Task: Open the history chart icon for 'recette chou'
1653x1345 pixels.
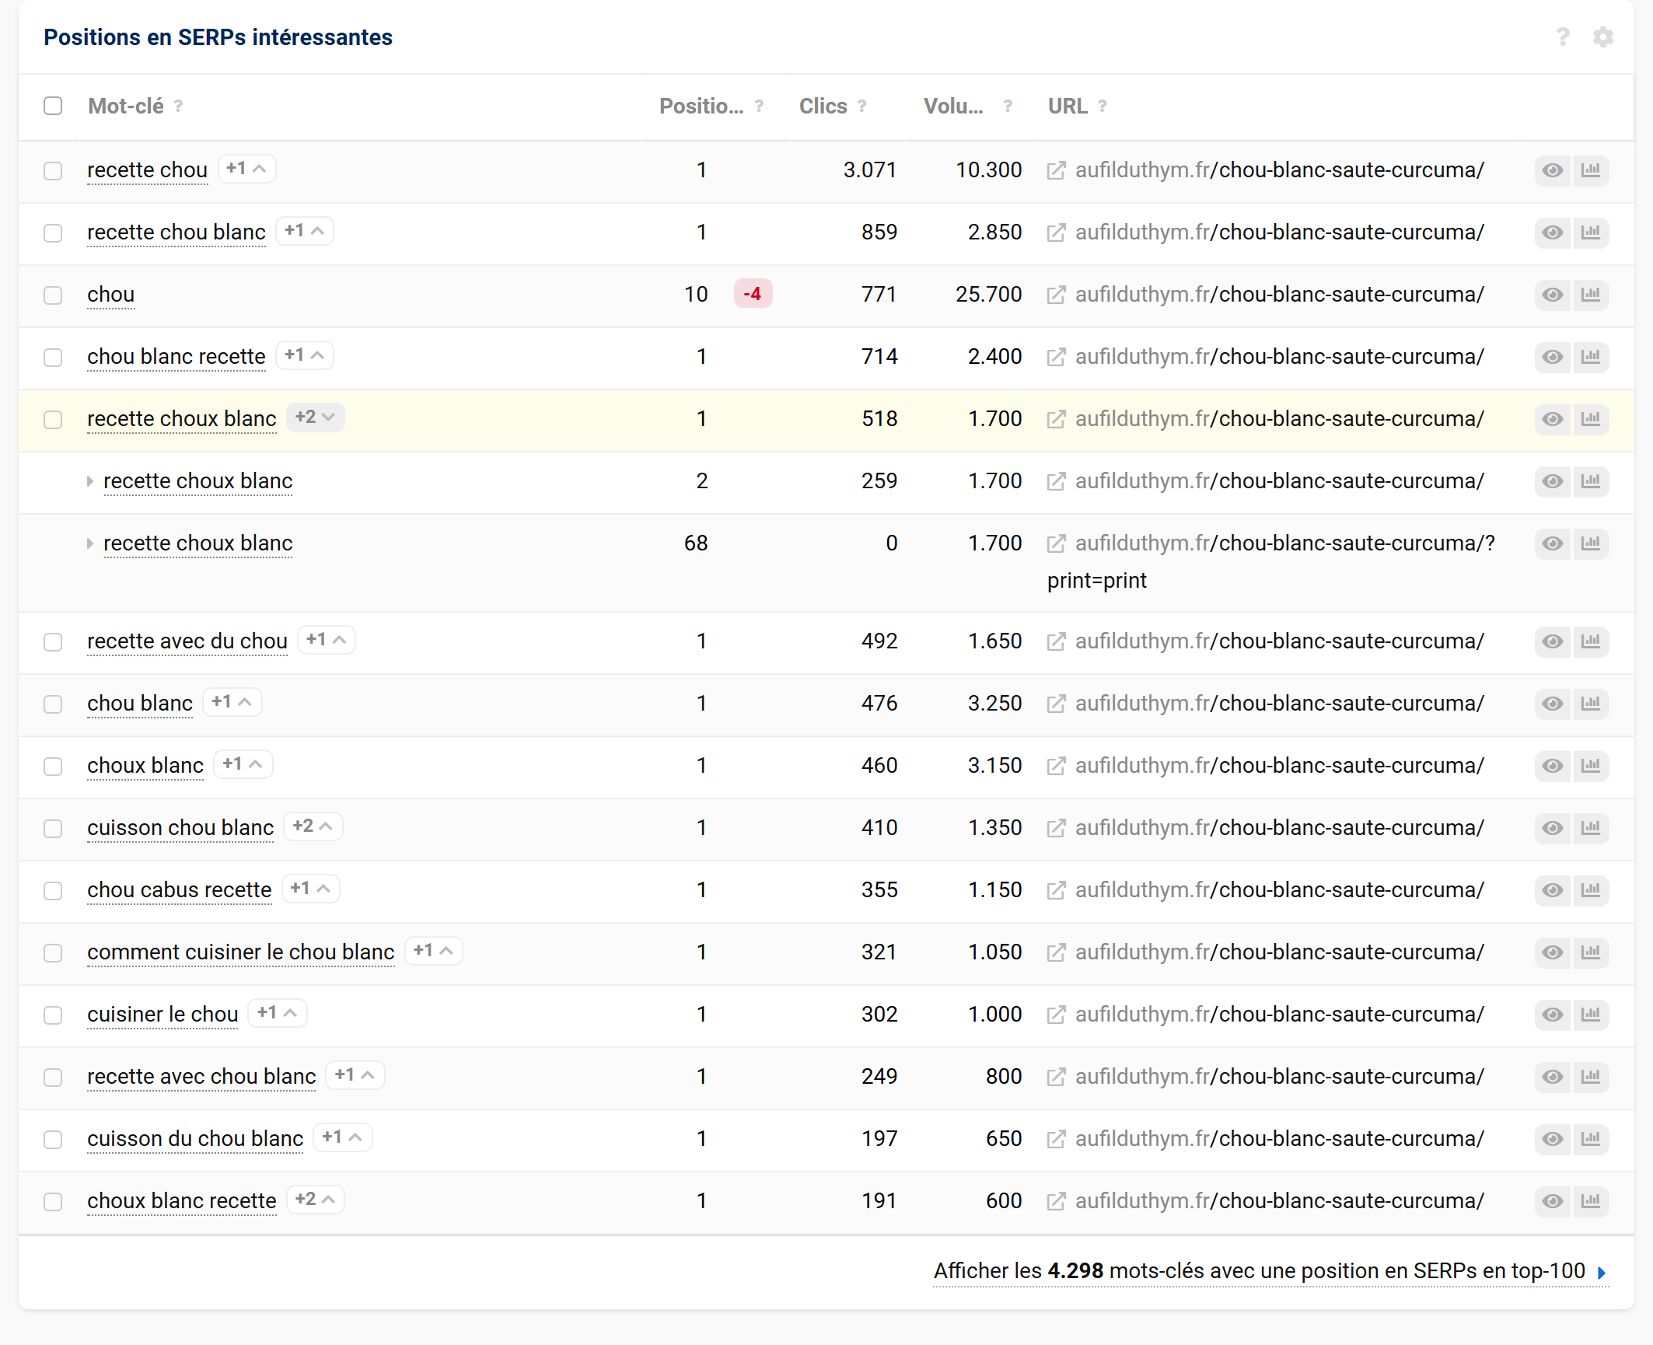Action: click(1591, 170)
